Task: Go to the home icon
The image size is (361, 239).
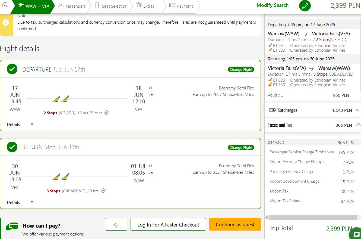Action: tap(5, 5)
